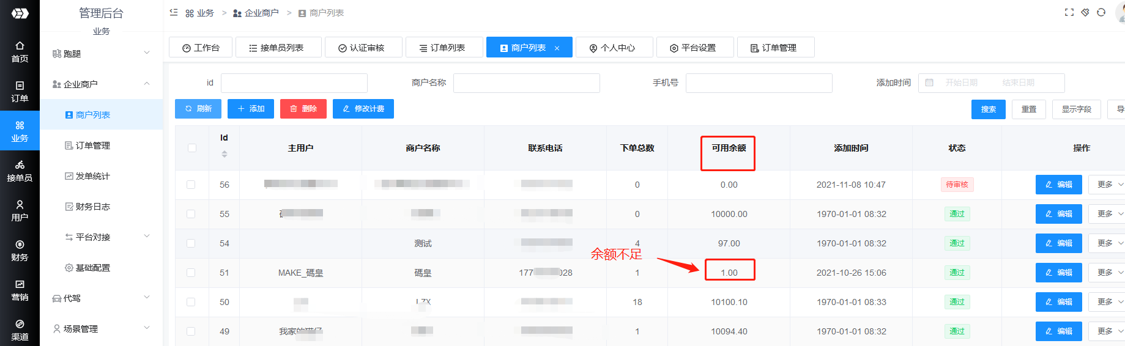Click the red 删除 button
1125x346 pixels.
303,109
